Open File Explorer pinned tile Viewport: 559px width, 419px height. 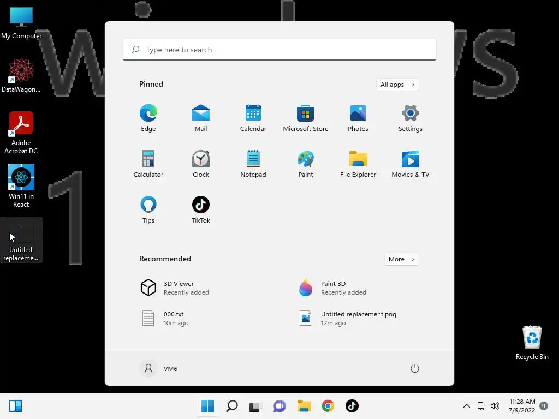[358, 164]
